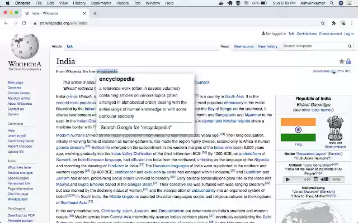
Task: Open the untouchability link
Action: click(204, 191)
